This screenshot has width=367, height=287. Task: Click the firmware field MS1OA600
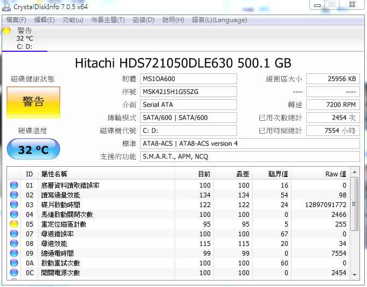pos(189,79)
